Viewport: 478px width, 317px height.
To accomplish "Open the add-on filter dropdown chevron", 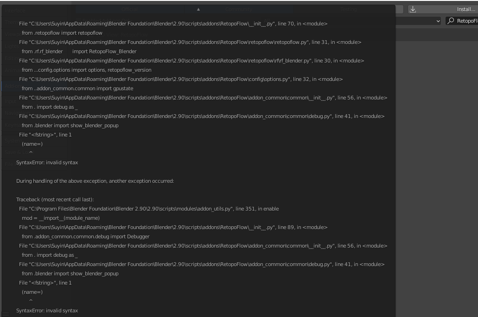I will coord(439,21).
